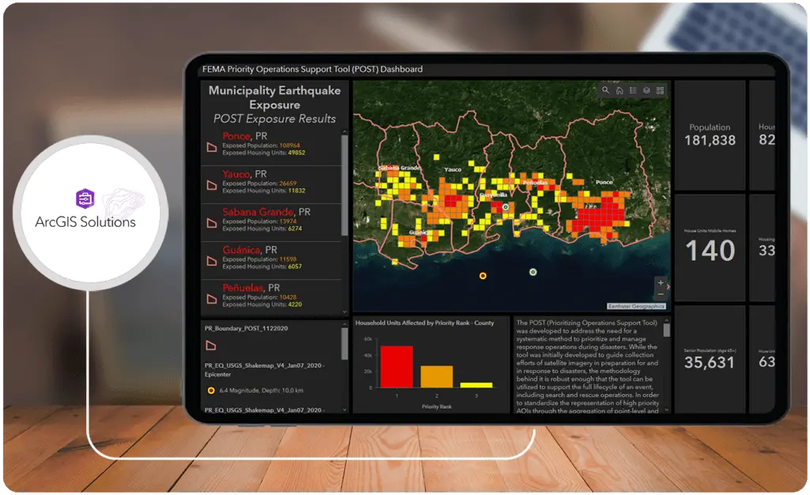
Task: Click the 6.4 Magnitude, Depth: 10.0 km label
Action: (261, 391)
